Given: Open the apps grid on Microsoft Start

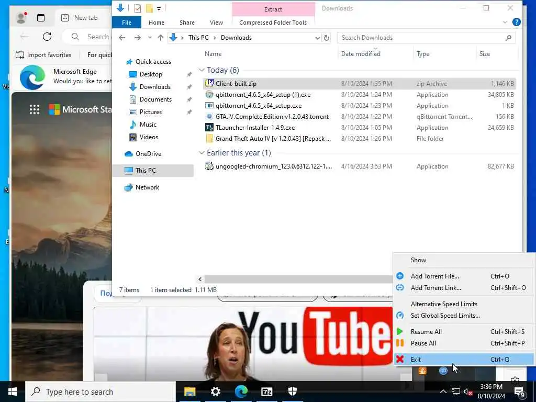Looking at the screenshot, I should 35,109.
